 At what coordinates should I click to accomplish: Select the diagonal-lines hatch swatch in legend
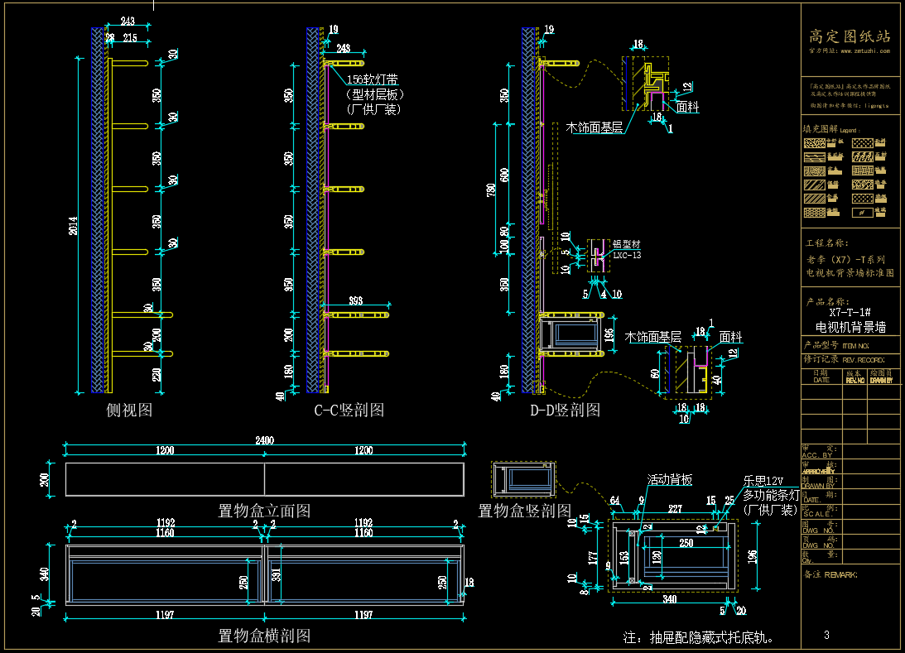[815, 185]
